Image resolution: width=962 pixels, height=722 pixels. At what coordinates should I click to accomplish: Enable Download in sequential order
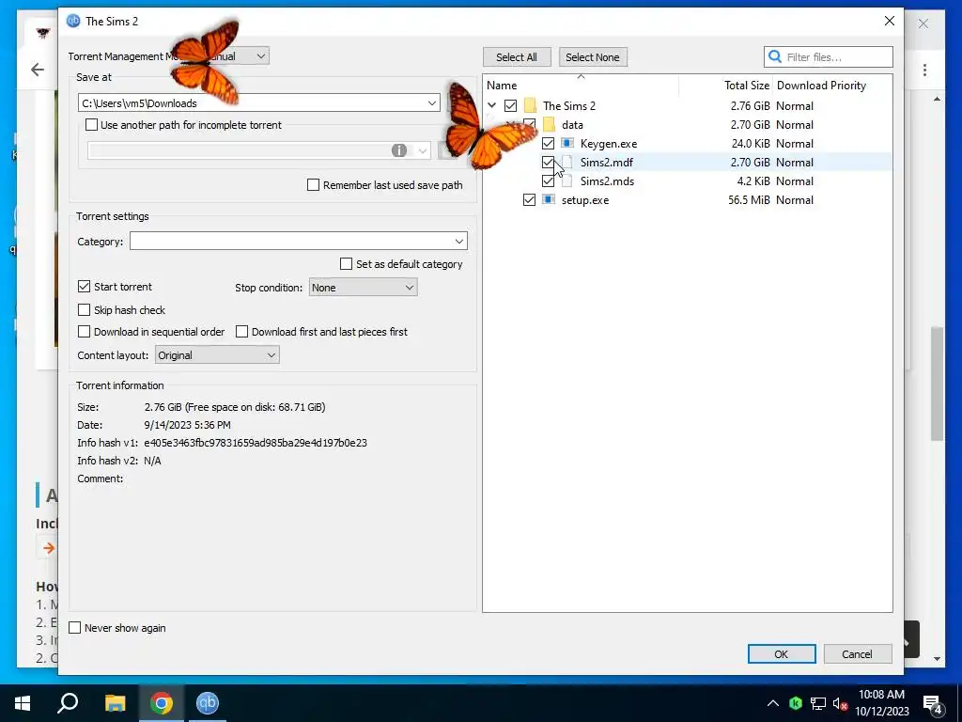(x=84, y=332)
